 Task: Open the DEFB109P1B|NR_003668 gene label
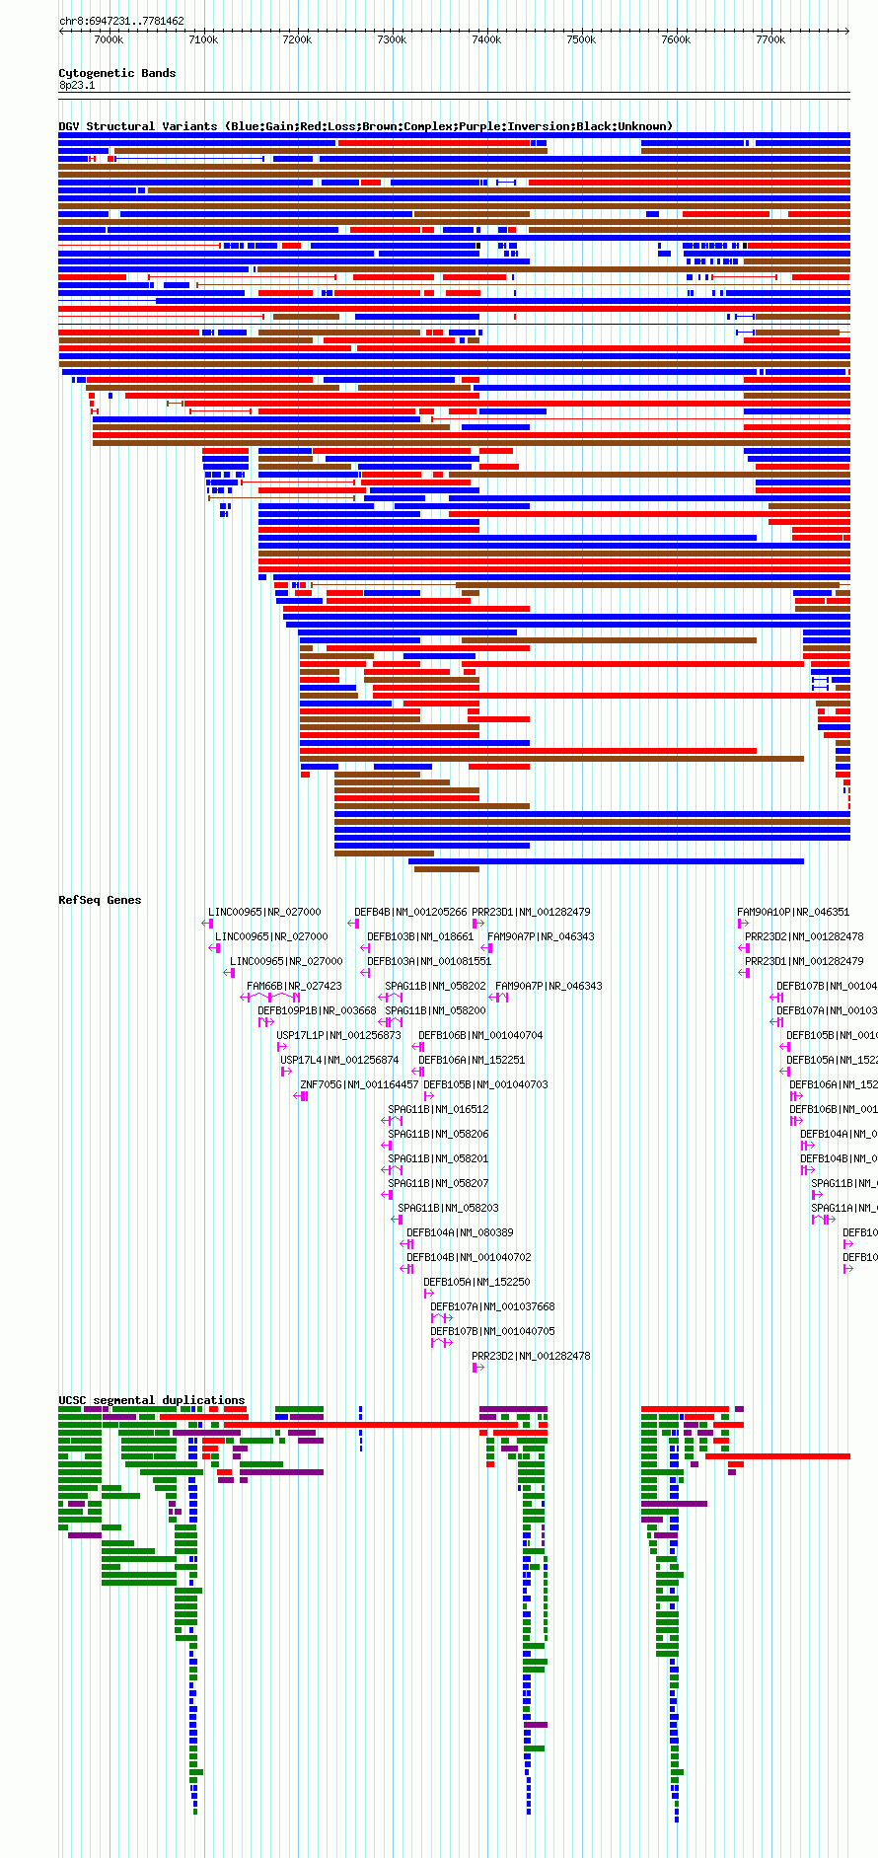coord(317,1010)
